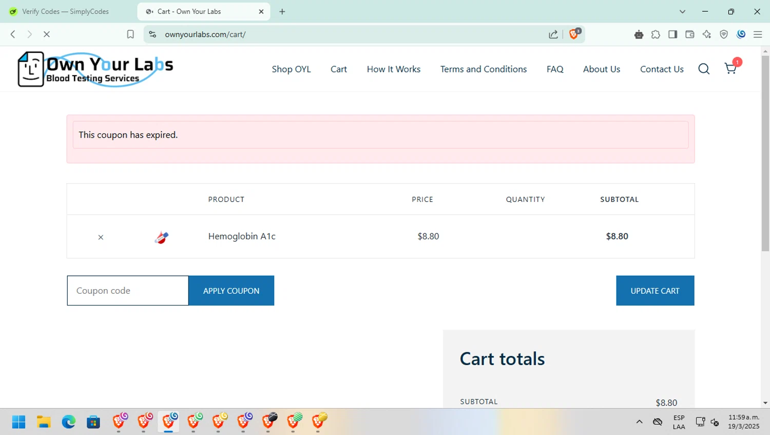Open the Leo AI sparkle icon
770x435 pixels.
707,34
